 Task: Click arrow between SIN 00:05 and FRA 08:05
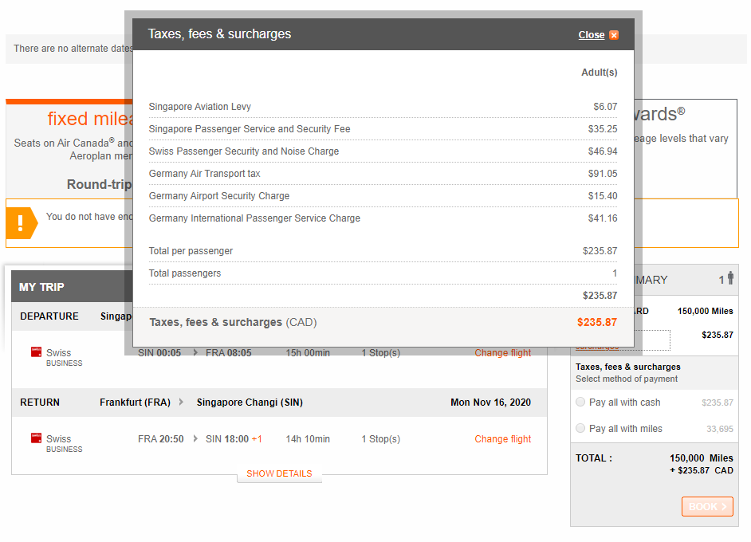coord(195,352)
